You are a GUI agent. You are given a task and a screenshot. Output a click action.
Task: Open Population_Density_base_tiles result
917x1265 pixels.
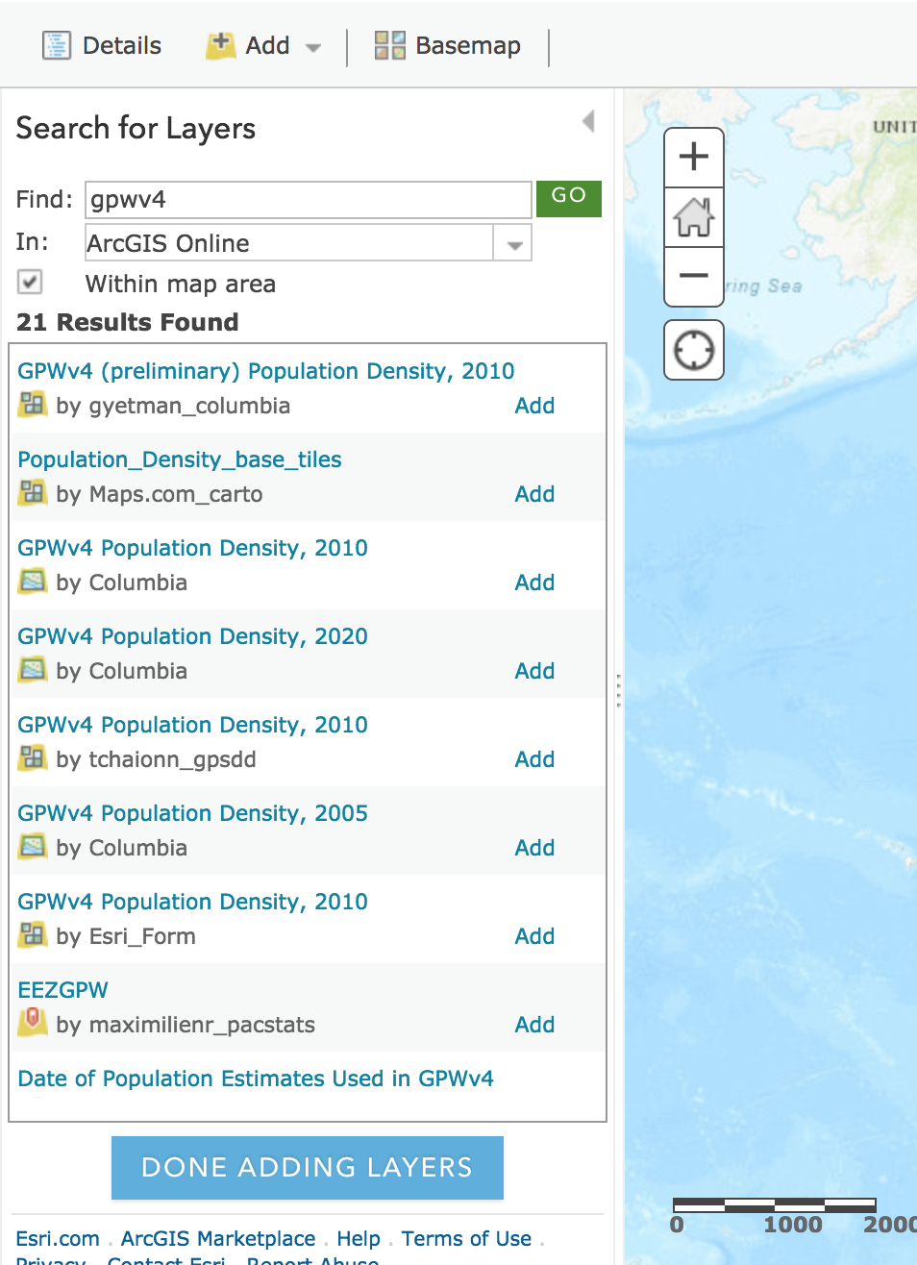coord(180,459)
